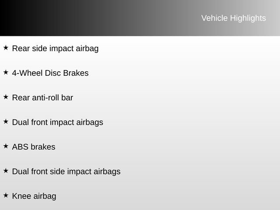Viewport: 280px width, 210px height.
Task: Select the star bullet next to ABS brakes
Action: [x=5, y=146]
